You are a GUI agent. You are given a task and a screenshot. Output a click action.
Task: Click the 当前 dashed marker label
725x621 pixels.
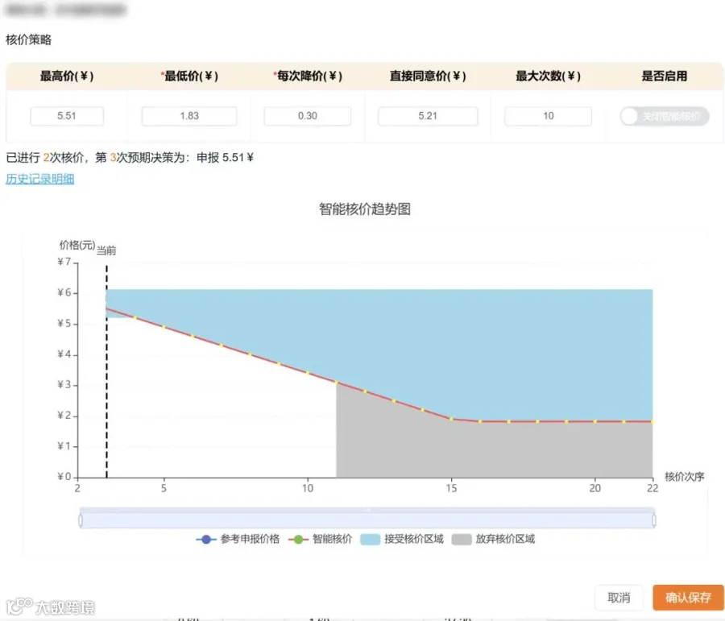106,250
